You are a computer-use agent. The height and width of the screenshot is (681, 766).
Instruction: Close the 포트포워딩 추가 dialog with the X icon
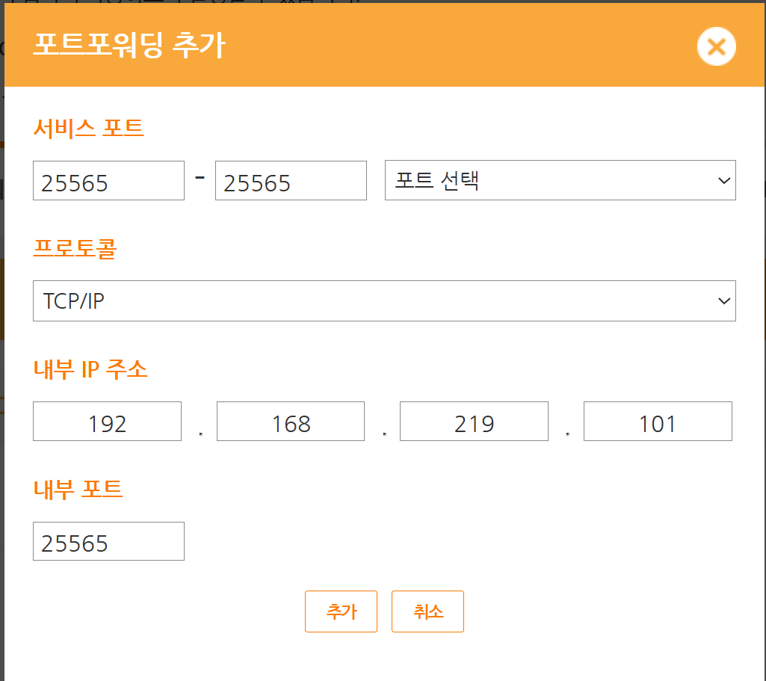(716, 47)
